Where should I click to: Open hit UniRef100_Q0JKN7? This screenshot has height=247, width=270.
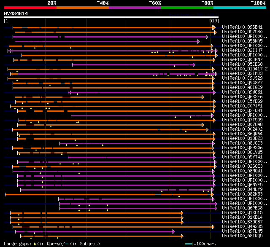click(x=242, y=60)
